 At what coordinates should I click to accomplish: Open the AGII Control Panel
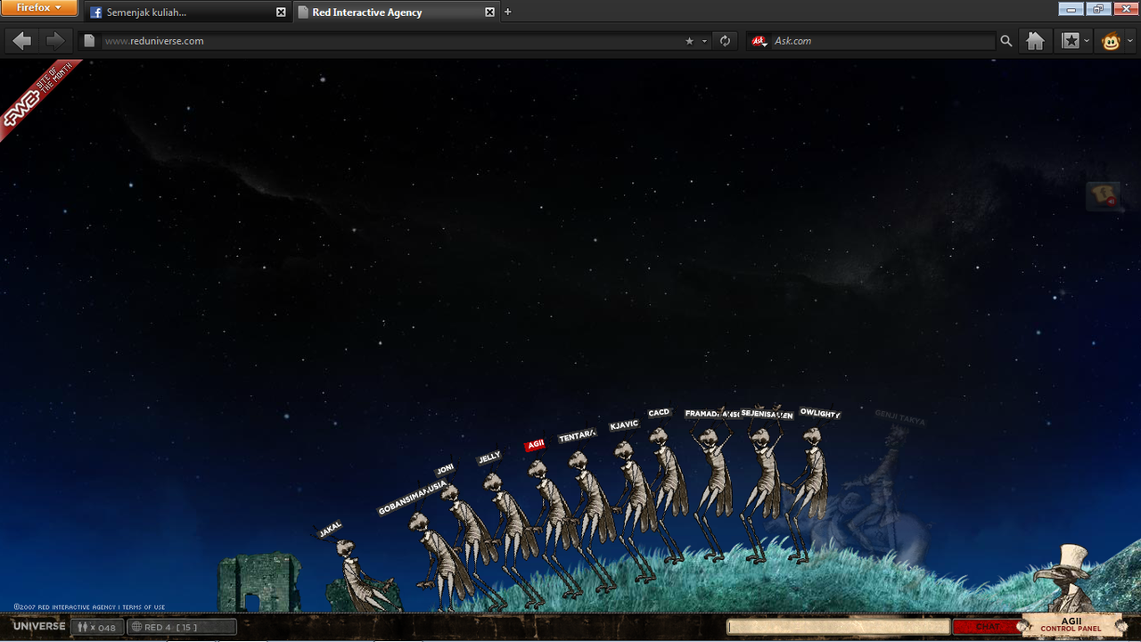tap(1071, 625)
